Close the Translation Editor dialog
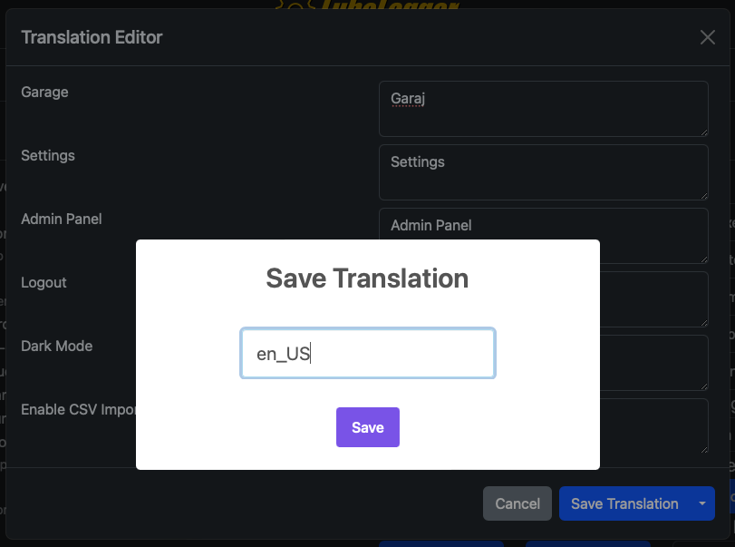735x547 pixels. pyautogui.click(x=707, y=37)
